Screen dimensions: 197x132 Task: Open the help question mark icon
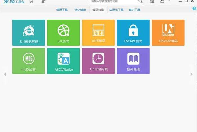point(194,8)
